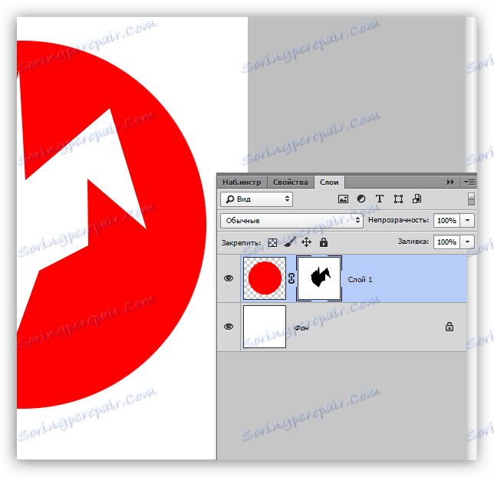Filter layers by pixel image icon

(343, 199)
